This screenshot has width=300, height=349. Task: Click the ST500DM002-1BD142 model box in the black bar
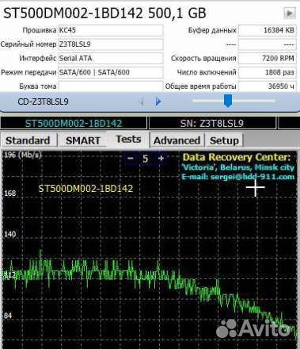pyautogui.click(x=74, y=123)
